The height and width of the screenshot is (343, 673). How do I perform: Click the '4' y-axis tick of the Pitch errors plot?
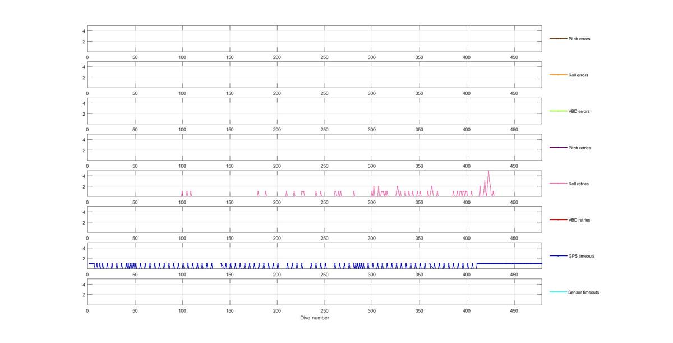coord(84,30)
